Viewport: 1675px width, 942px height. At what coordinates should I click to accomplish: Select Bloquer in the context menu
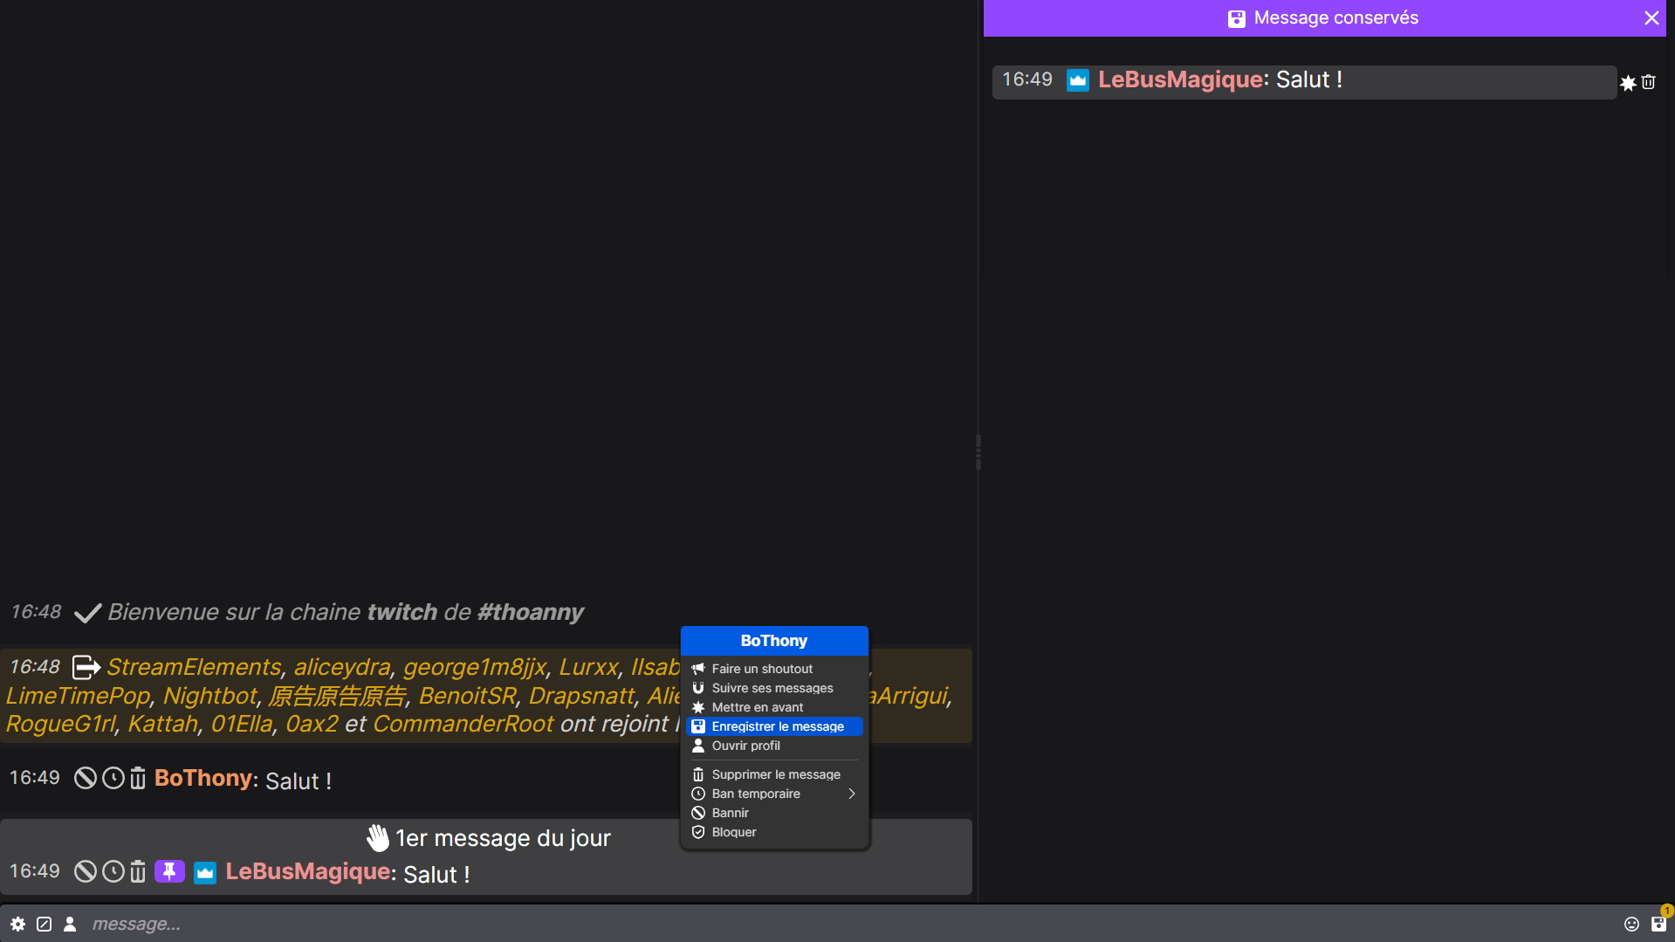click(x=774, y=832)
